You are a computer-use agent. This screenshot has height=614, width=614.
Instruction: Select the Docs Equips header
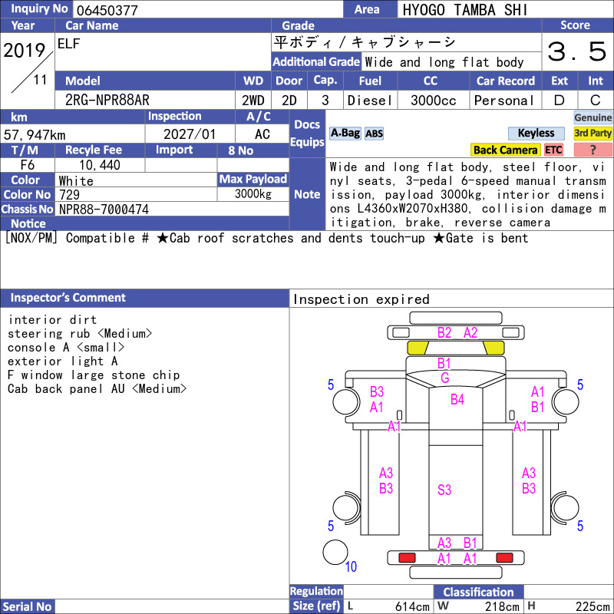[308, 133]
